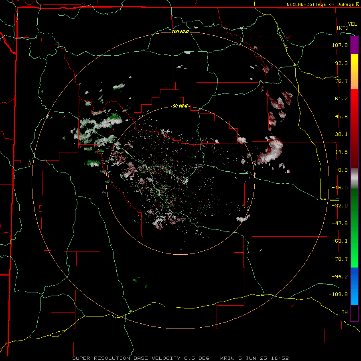
Task: Select the -47.6 scale value
Action: (x=340, y=223)
